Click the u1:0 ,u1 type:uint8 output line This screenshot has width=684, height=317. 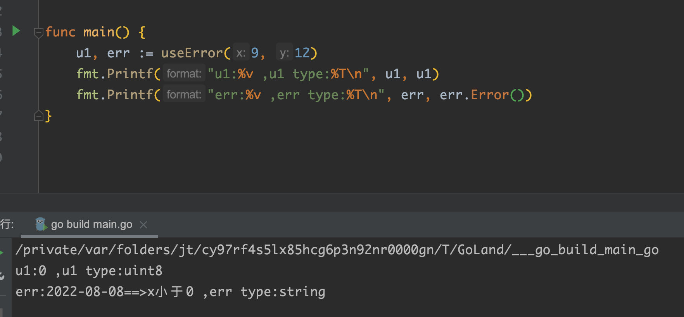pyautogui.click(x=89, y=271)
